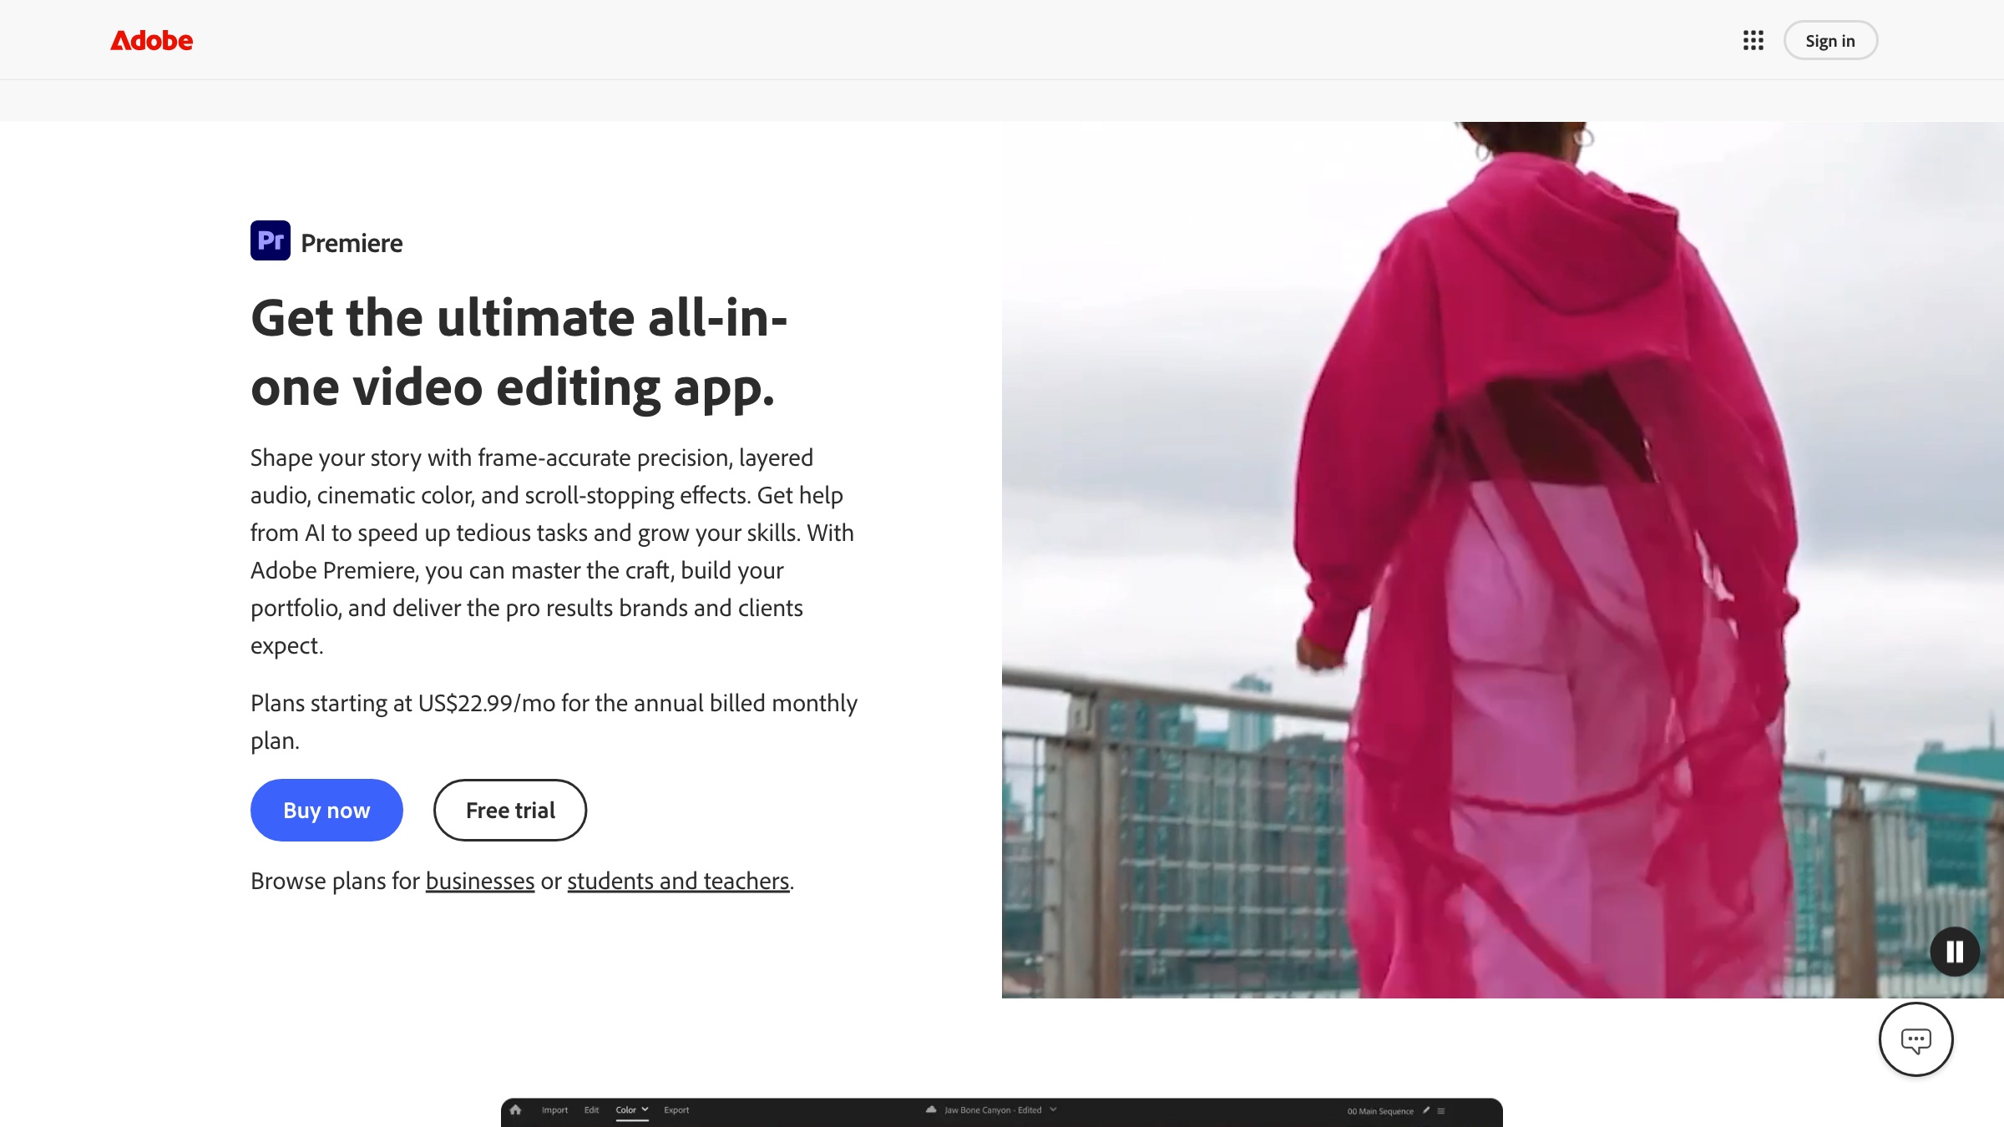Open the hamburger menu near Main Sequence

1441,1111
